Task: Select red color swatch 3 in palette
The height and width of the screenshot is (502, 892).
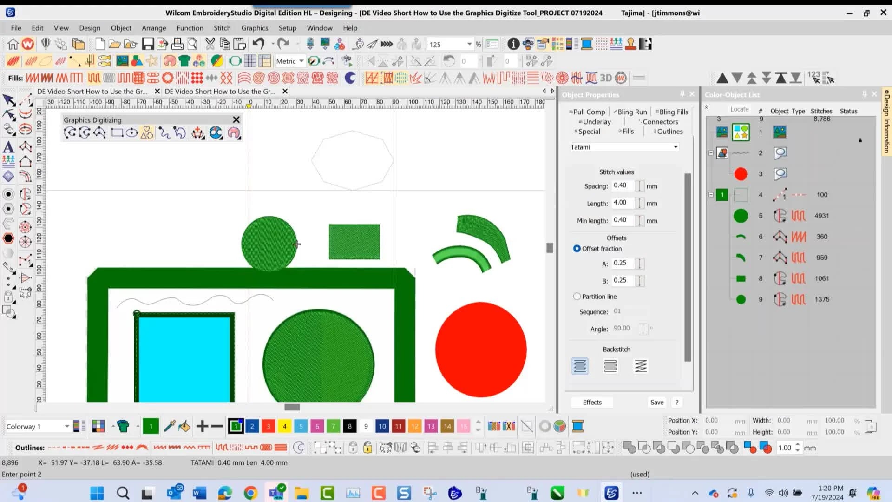Action: coord(268,426)
